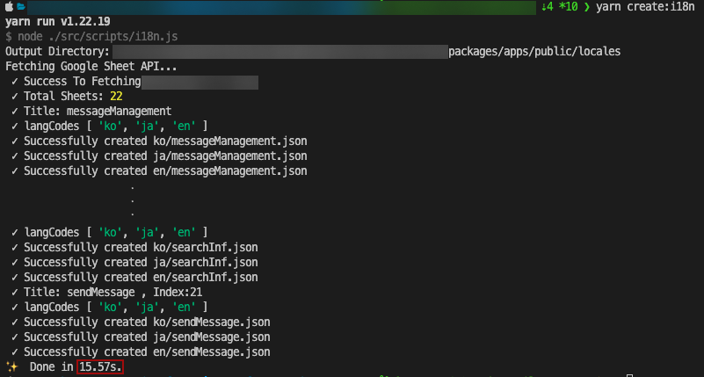Click the prompt arrow before yarn create:i18n

[586, 7]
